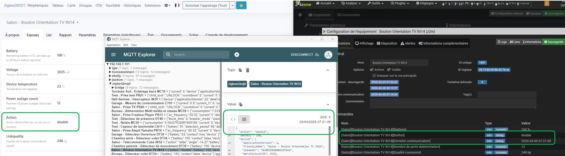Viewport: 565px width, 156px height.
Task: Open the Jeedom Plugins dropdown menu
Action: pos(400,3)
